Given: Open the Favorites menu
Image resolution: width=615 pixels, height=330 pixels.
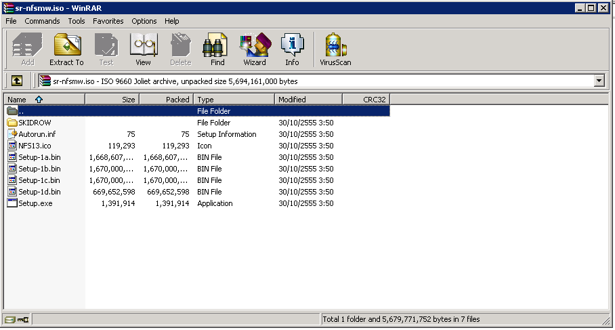Looking at the screenshot, I should click(x=108, y=21).
